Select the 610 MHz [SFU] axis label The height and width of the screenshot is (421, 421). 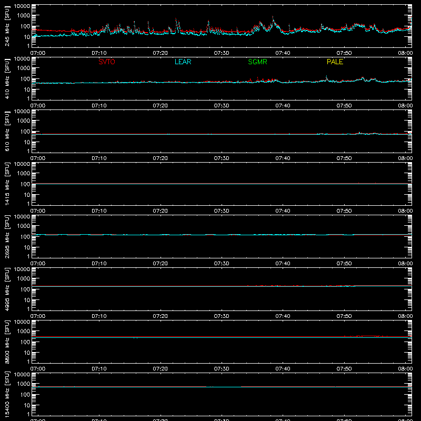pyautogui.click(x=7, y=131)
